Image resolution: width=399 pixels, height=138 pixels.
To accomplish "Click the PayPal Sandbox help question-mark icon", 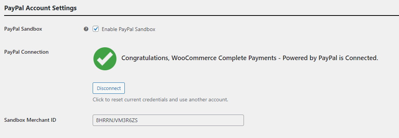I will tap(86, 29).
